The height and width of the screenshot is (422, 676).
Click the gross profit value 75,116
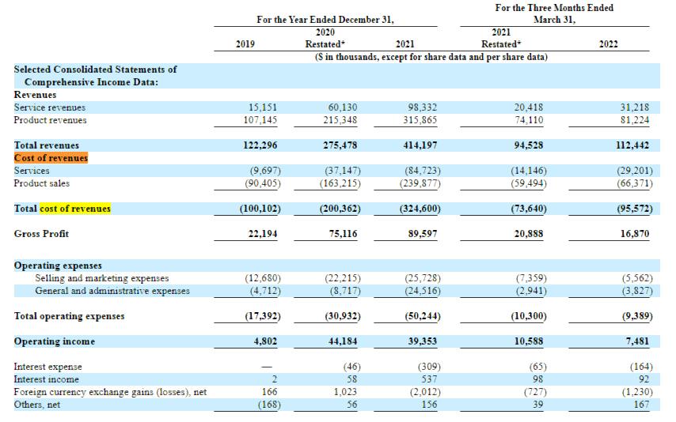click(344, 234)
